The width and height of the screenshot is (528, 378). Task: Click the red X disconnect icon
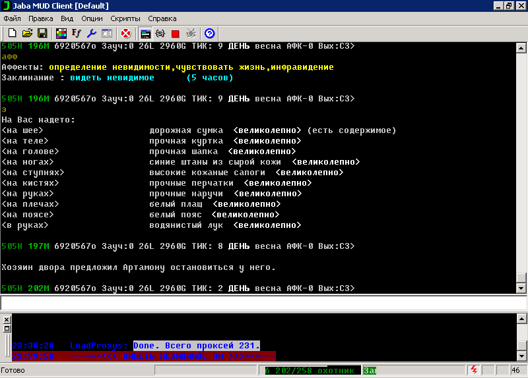(x=125, y=33)
